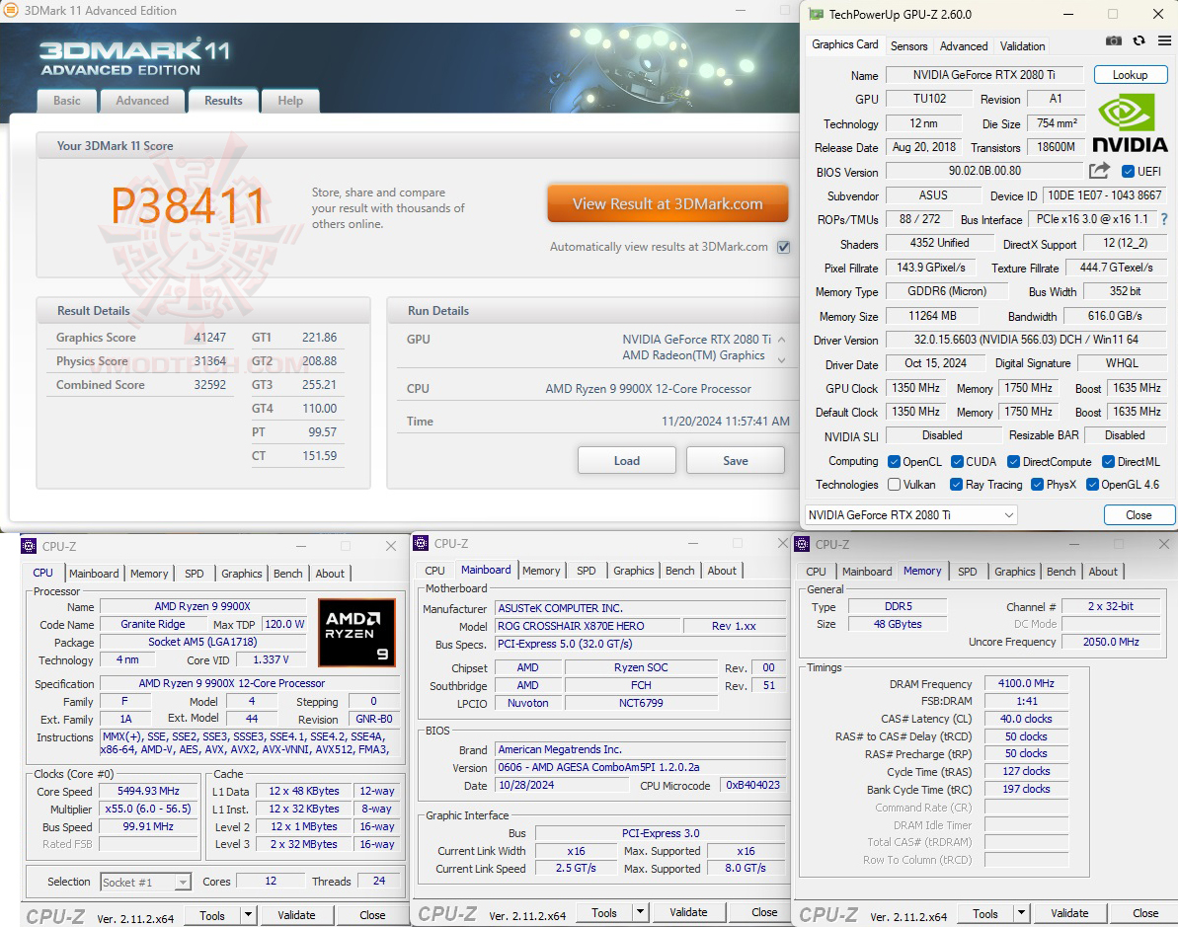Click the AMD Ryzen 9 logo in CPU-Z

pos(356,633)
